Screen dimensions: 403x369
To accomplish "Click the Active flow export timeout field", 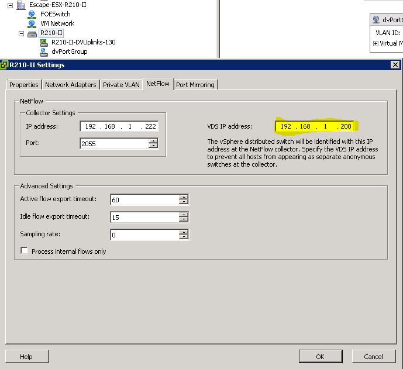I will tap(145, 199).
